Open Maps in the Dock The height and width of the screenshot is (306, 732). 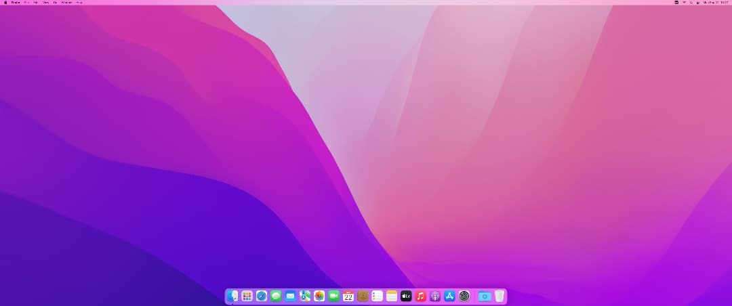[305, 296]
